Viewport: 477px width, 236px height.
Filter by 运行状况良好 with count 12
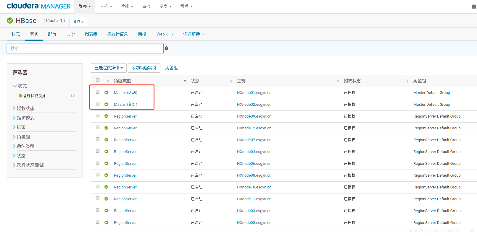click(x=47, y=96)
